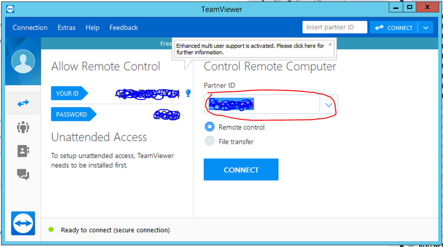This screenshot has width=443, height=247.
Task: Click the YOUR ID label tag
Action: [70, 93]
